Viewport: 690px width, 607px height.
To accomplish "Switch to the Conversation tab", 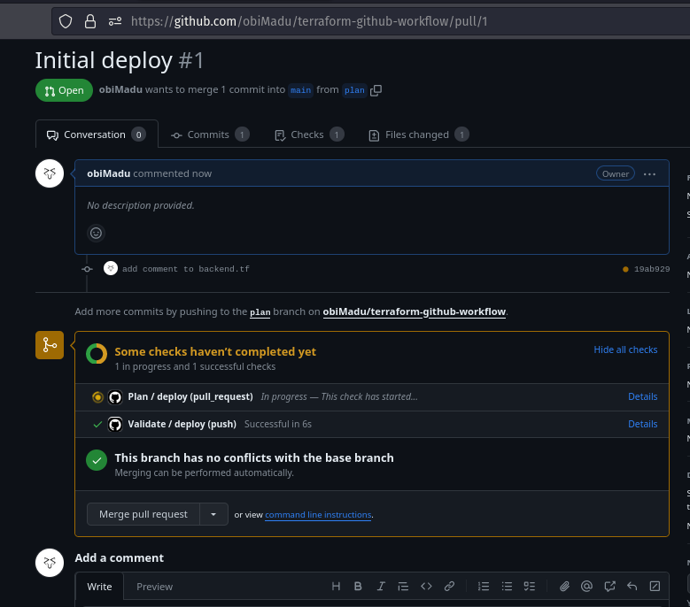I will [x=97, y=134].
